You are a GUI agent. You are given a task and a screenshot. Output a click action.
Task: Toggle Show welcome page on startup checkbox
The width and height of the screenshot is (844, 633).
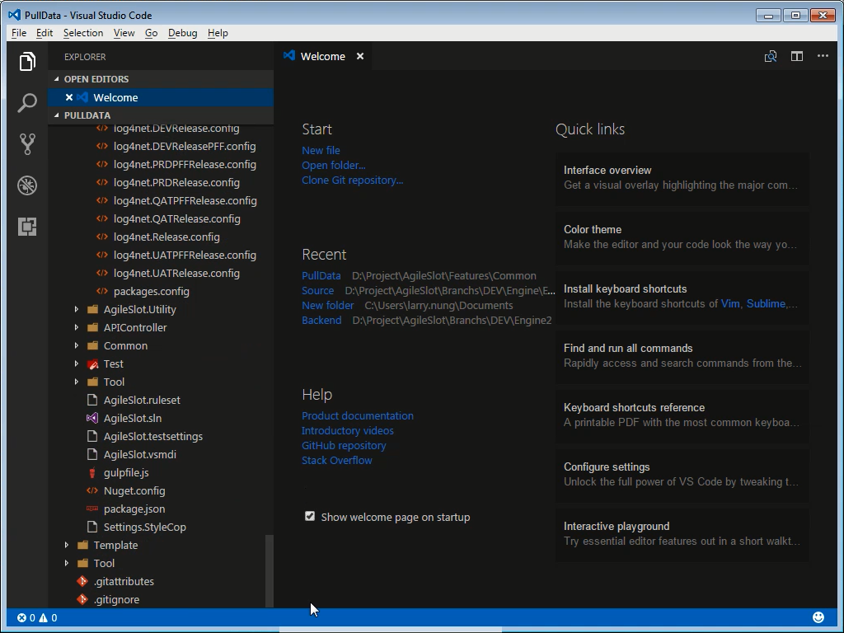click(x=310, y=516)
